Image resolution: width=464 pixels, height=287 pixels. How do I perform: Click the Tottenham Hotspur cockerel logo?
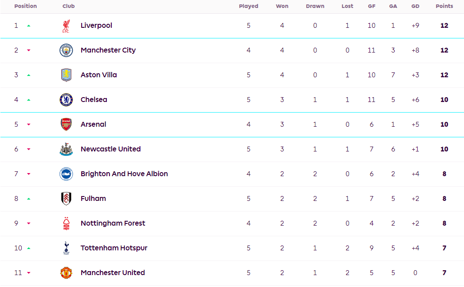[x=66, y=248]
